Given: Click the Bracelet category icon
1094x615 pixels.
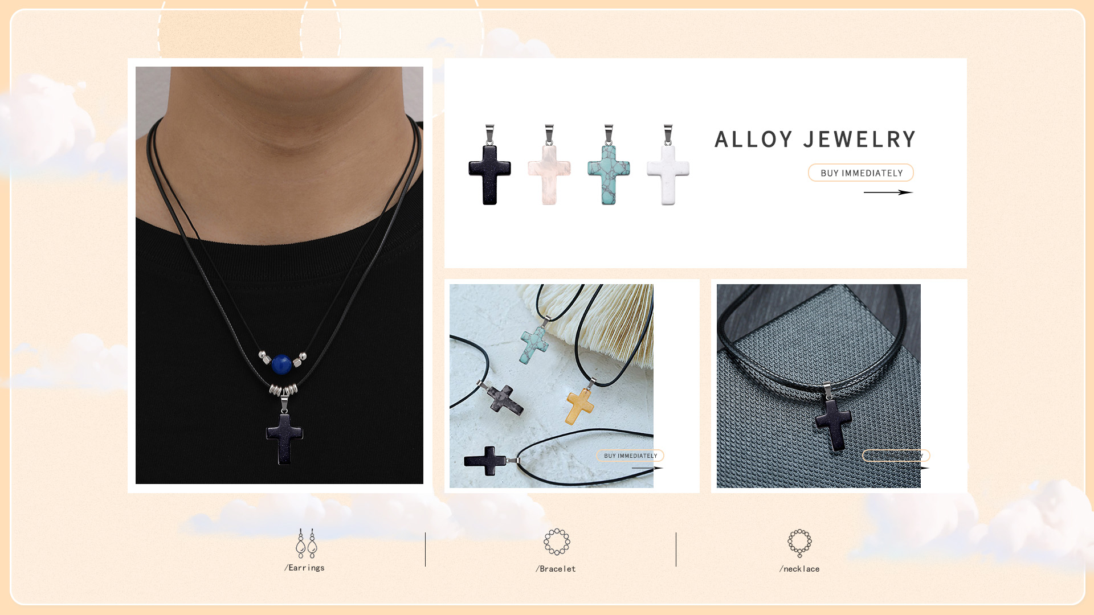Looking at the screenshot, I should (x=557, y=542).
